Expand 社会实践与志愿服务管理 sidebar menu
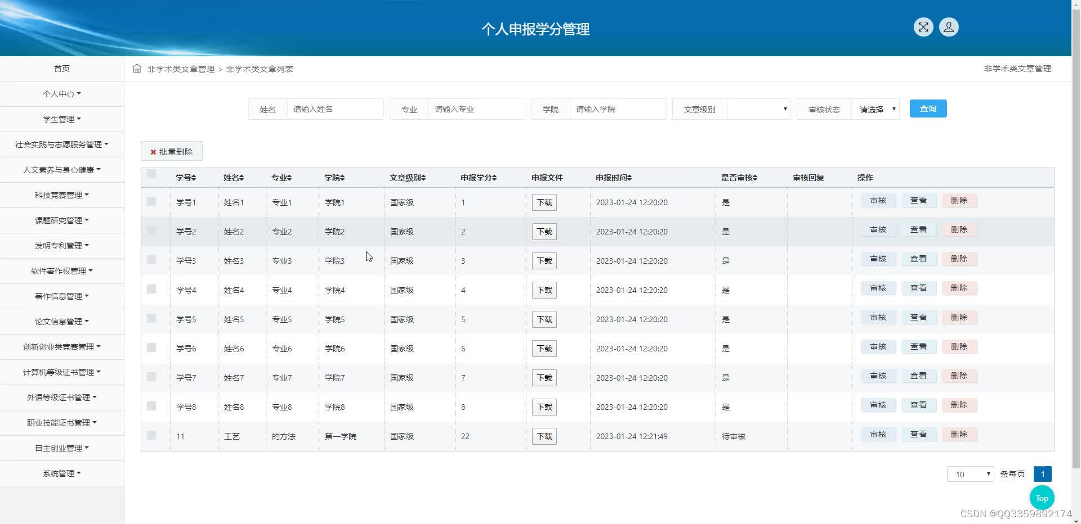This screenshot has width=1081, height=524. (62, 144)
